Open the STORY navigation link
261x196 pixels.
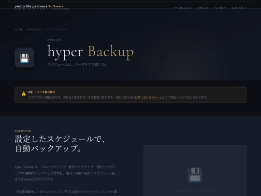[220, 8]
